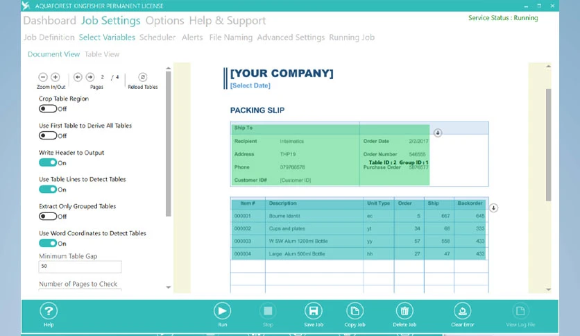Switch to Table View
The image size is (580, 336).
pyautogui.click(x=102, y=54)
